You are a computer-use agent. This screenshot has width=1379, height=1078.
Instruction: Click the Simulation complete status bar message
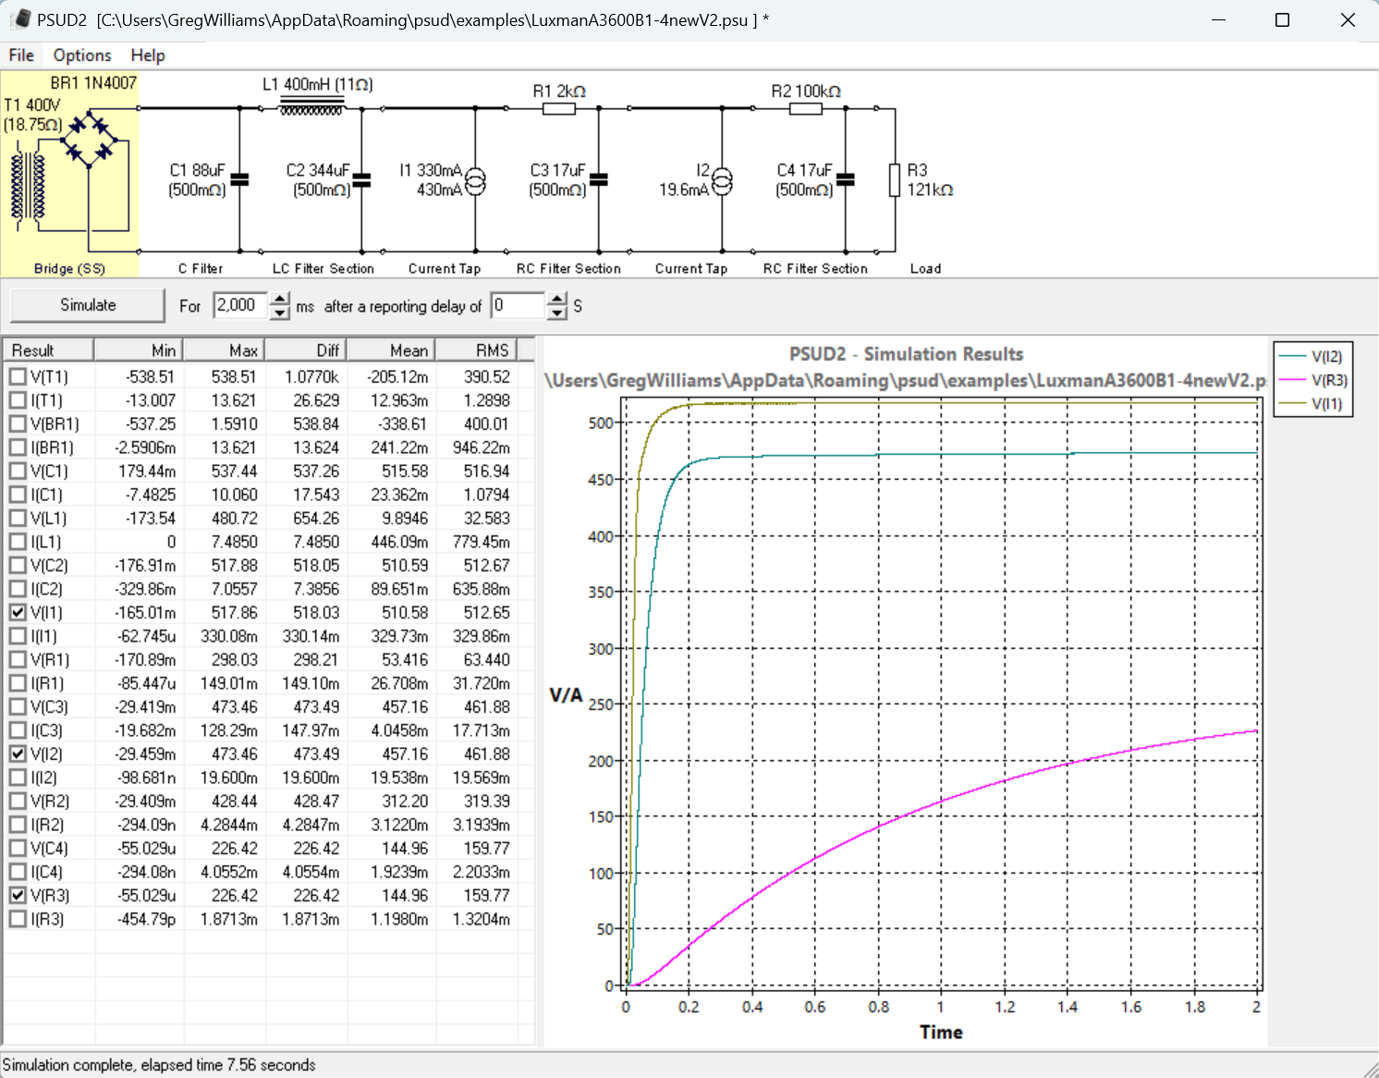(x=159, y=1065)
